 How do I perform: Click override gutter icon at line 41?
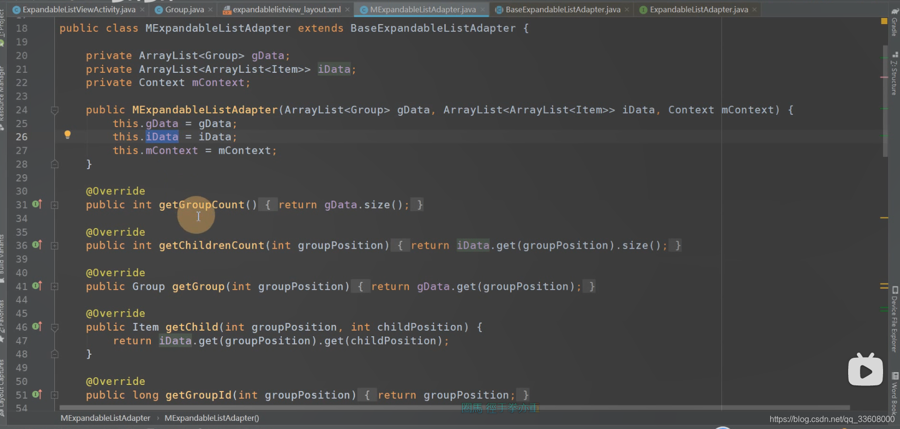point(37,285)
